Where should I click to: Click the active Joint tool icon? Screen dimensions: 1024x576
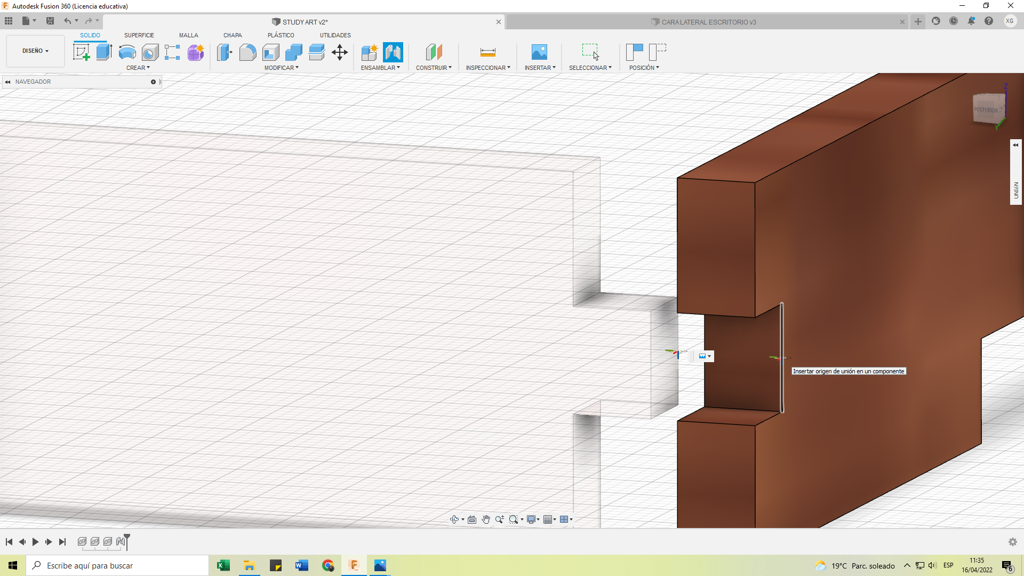point(393,52)
